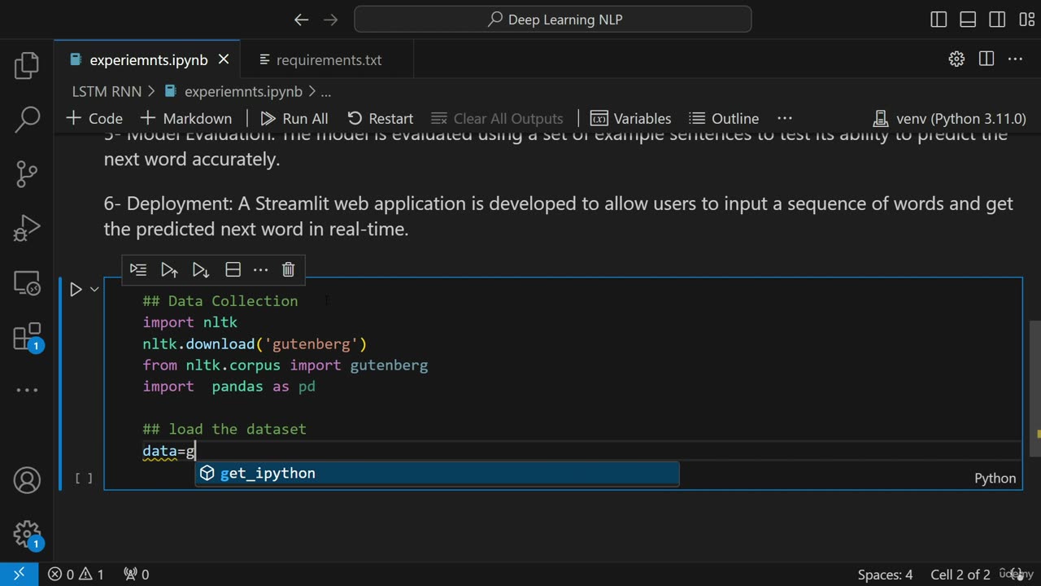Delete the cell with trash icon
This screenshot has width=1041, height=586.
288,269
